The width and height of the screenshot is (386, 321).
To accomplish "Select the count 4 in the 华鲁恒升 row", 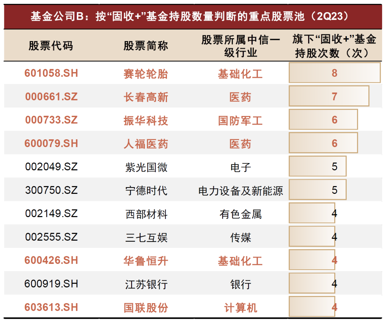I will coord(334,260).
